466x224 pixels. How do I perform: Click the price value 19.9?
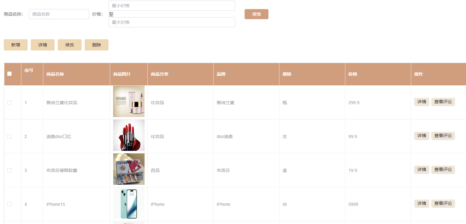point(353,170)
